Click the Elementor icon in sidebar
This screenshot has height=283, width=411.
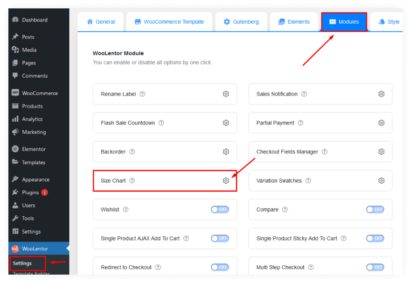[15, 149]
